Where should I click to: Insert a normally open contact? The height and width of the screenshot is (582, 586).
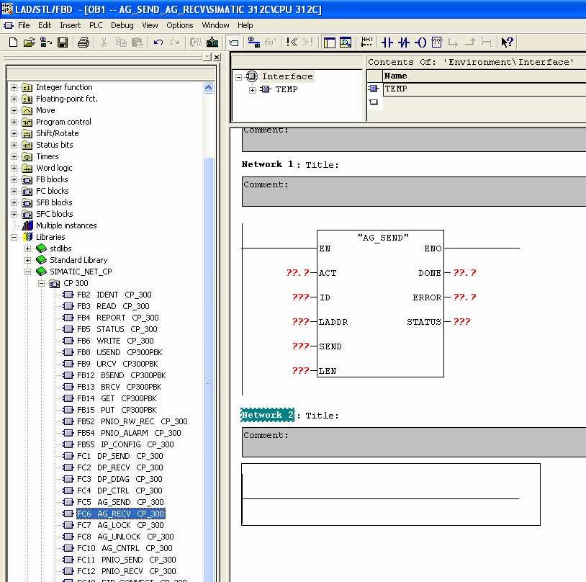tap(387, 42)
